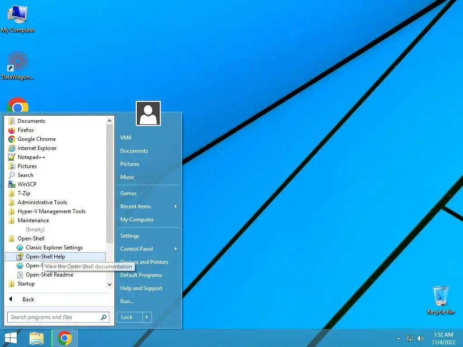Viewport: 463px width, 347px height.
Task: Open the Classic Explorer Settings entry
Action: click(x=56, y=248)
